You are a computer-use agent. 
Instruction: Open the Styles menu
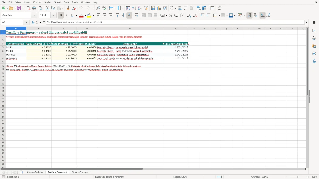(x=48, y=2)
